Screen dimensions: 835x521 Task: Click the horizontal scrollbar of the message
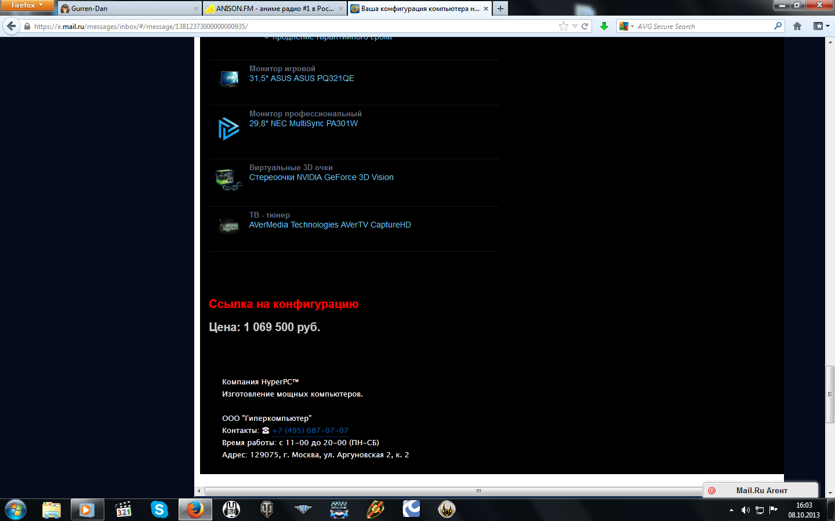pos(453,491)
